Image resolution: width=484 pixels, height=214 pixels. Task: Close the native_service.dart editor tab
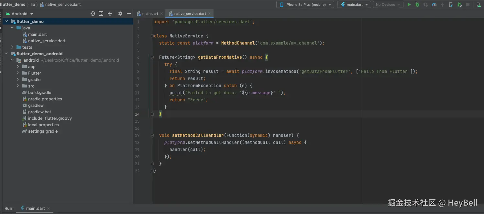[x=210, y=14]
